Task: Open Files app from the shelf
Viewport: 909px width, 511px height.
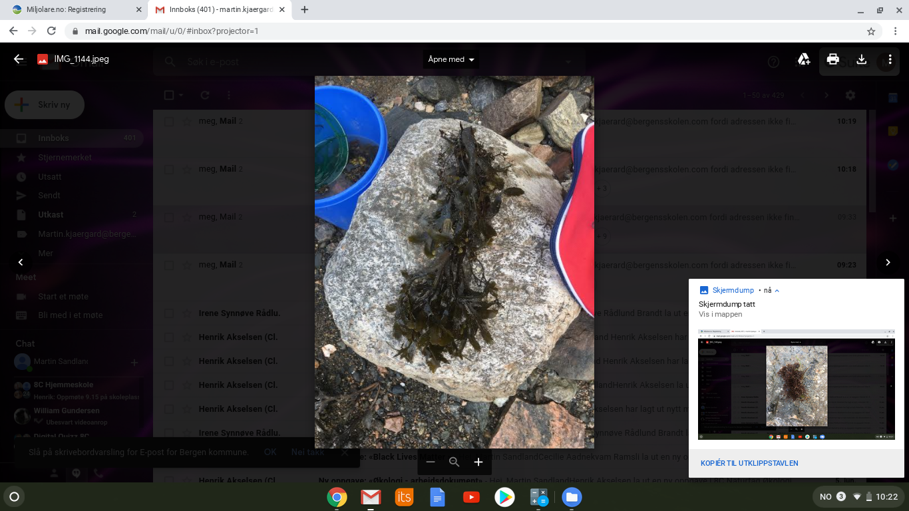Action: pyautogui.click(x=572, y=497)
